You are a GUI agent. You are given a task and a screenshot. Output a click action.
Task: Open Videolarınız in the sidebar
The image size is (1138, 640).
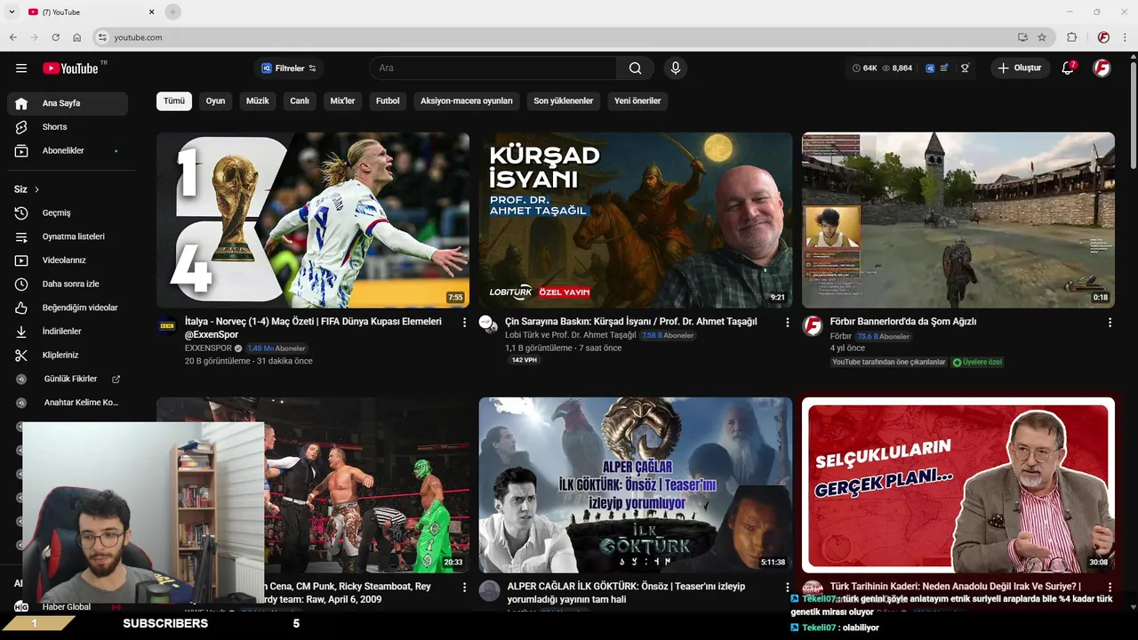coord(68,260)
